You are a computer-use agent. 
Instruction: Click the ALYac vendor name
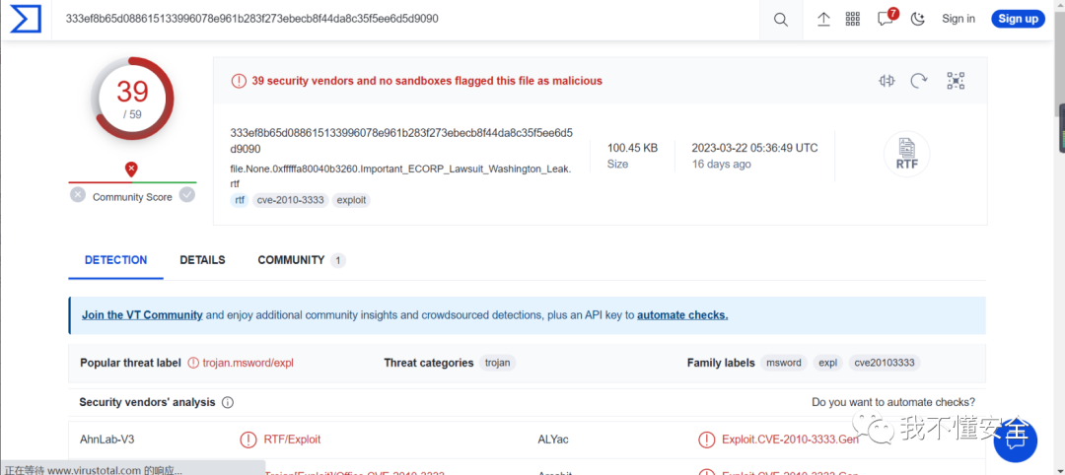tap(553, 440)
